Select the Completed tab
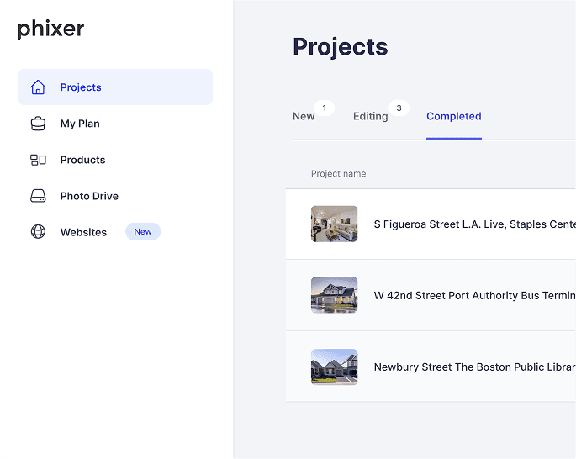This screenshot has width=576, height=459. coord(453,116)
